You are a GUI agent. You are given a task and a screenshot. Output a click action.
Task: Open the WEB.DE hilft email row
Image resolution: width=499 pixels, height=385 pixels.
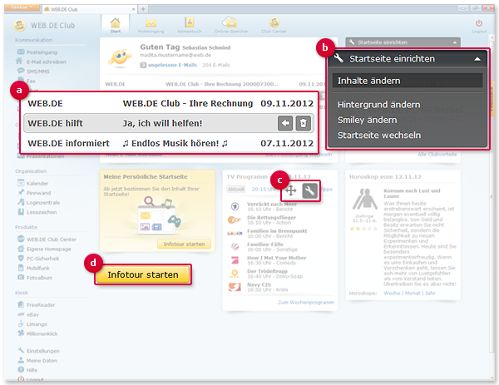pos(169,123)
